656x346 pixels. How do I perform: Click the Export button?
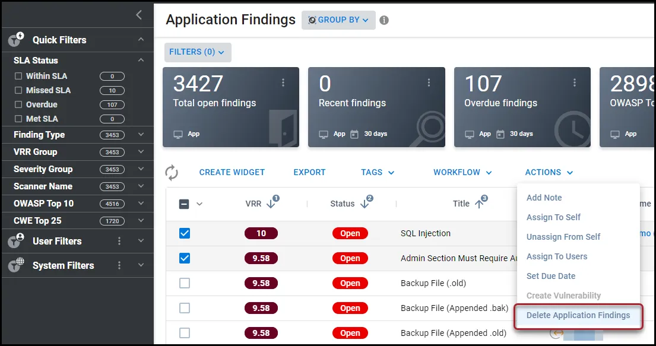[x=309, y=172]
